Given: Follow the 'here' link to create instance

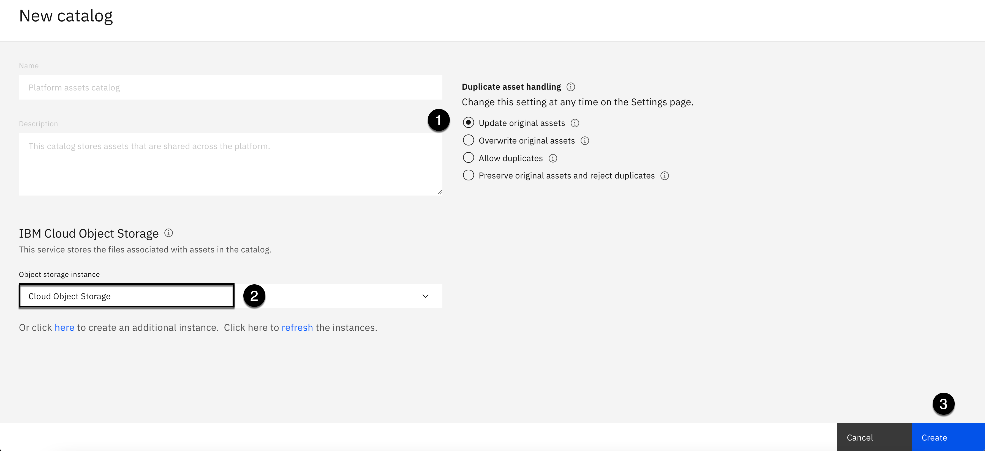Looking at the screenshot, I should (64, 328).
